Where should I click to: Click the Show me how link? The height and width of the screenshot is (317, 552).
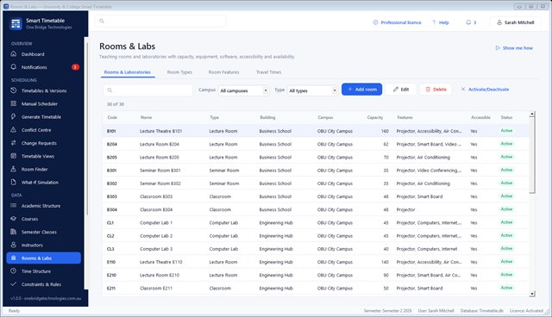click(x=514, y=47)
